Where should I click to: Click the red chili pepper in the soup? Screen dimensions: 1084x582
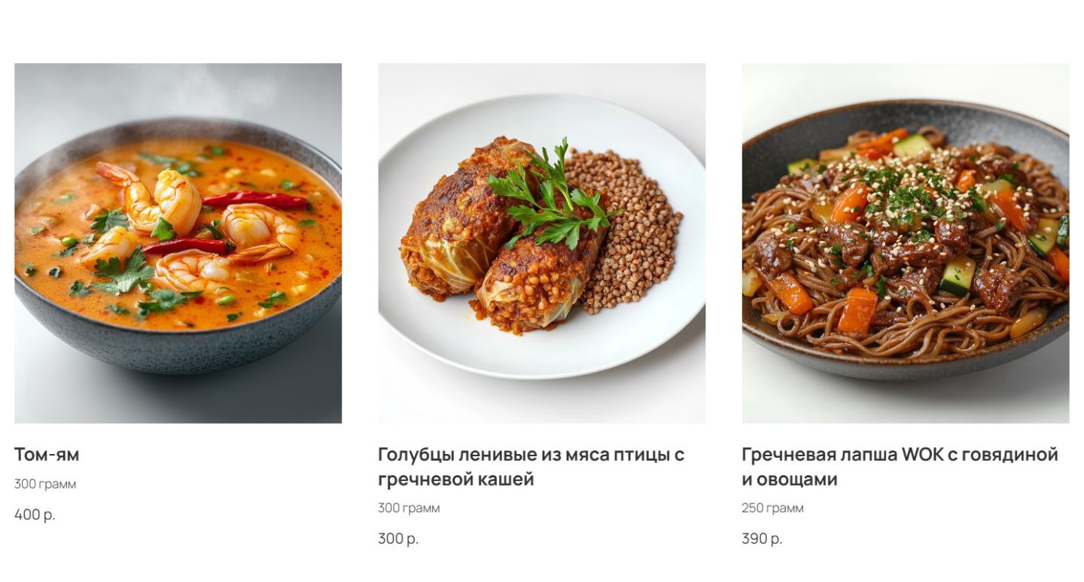tap(254, 200)
